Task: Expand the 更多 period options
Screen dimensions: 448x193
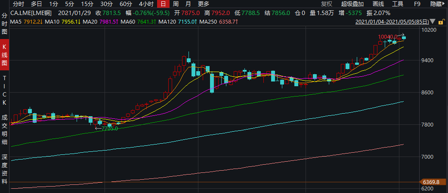Action: coord(204,4)
